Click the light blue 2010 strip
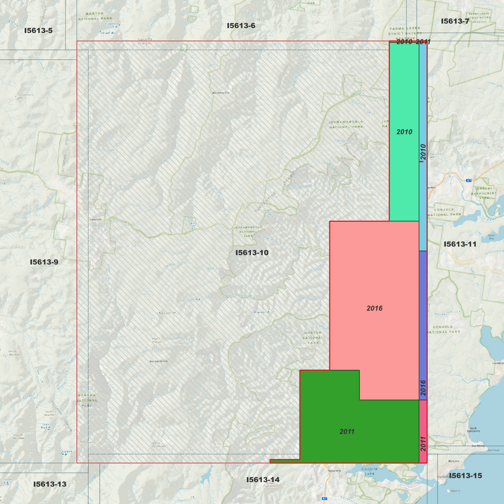This screenshot has height=504, width=504. coord(423,146)
